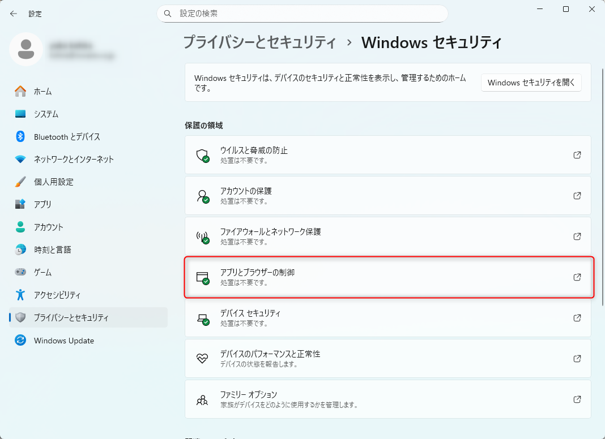Open アプリとブラウザーの制御 row
The image size is (605, 439).
tap(388, 277)
